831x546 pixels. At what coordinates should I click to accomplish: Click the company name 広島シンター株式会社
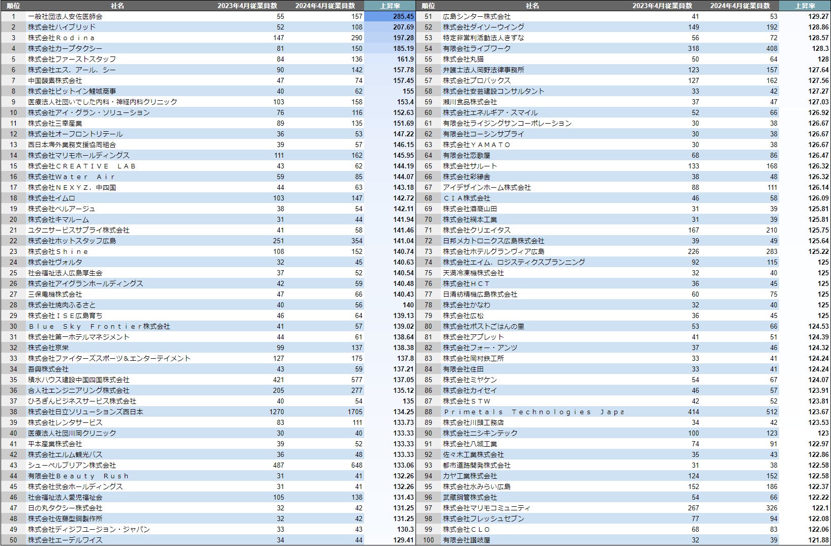tap(477, 16)
